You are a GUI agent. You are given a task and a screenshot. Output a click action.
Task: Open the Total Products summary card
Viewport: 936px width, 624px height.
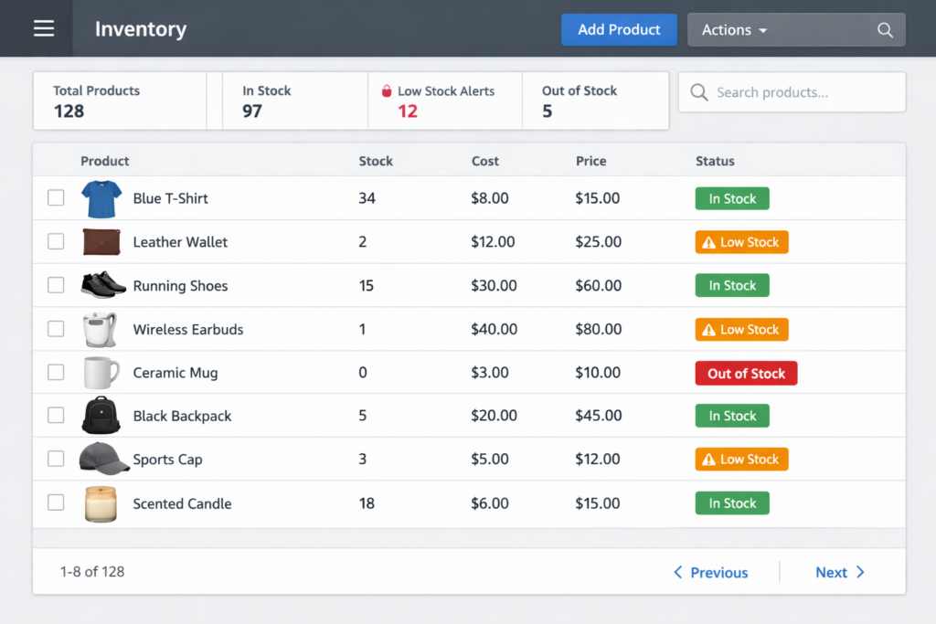119,101
